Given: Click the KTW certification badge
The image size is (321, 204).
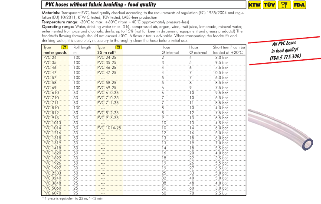Looking at the screenshot, I should [x=254, y=5].
